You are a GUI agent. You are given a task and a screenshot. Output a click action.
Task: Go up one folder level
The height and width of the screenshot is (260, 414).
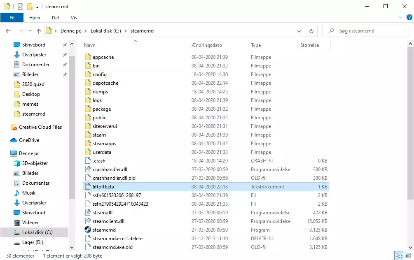39,31
